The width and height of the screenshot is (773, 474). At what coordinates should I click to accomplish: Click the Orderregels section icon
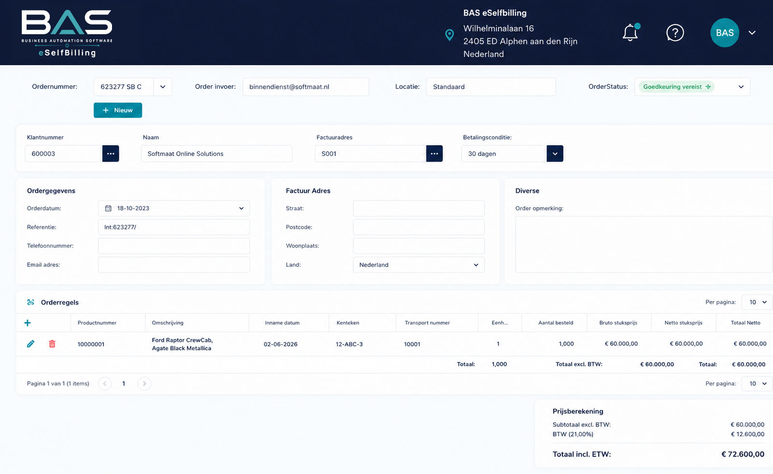(x=31, y=302)
